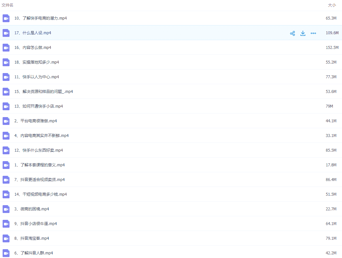Image resolution: width=342 pixels, height=258 pixels.
Task: Sort by the 大小 column header
Action: coord(332,5)
